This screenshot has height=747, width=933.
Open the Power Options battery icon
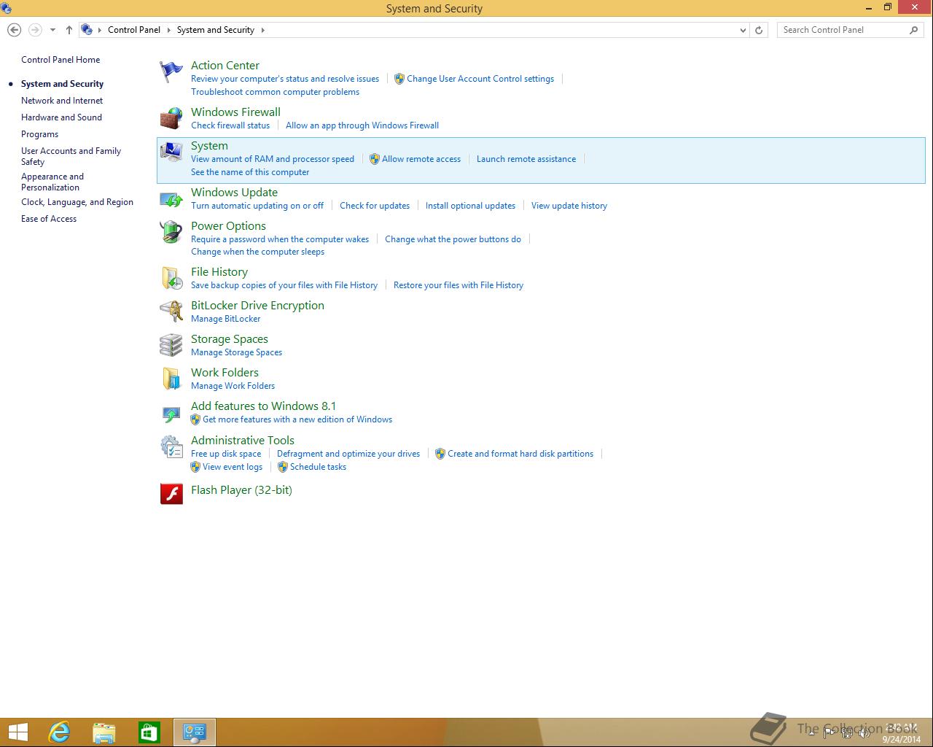171,232
